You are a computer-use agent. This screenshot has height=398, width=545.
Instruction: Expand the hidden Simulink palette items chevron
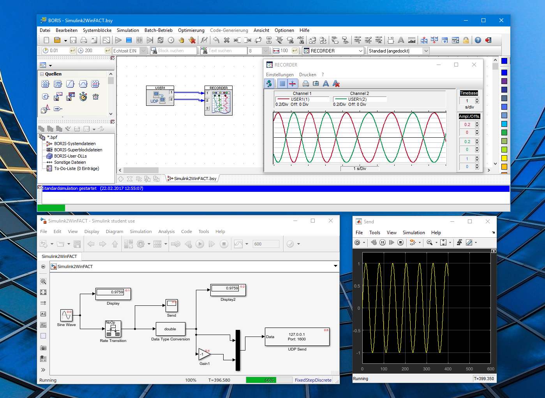(x=43, y=370)
